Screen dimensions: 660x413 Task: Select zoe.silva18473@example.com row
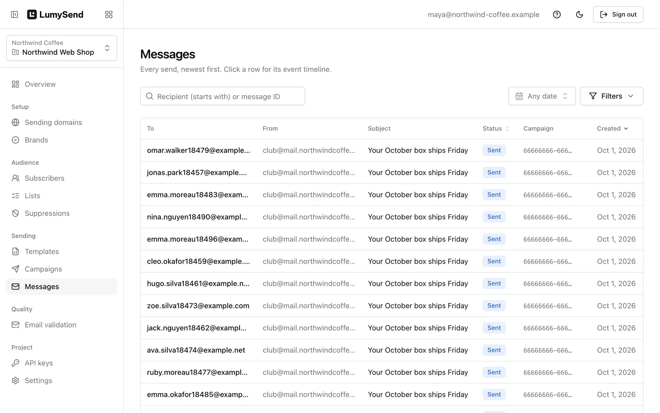pos(392,306)
